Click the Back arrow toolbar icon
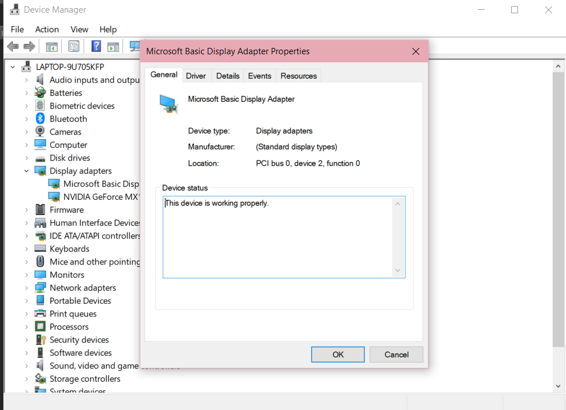The height and width of the screenshot is (410, 566). coord(13,46)
